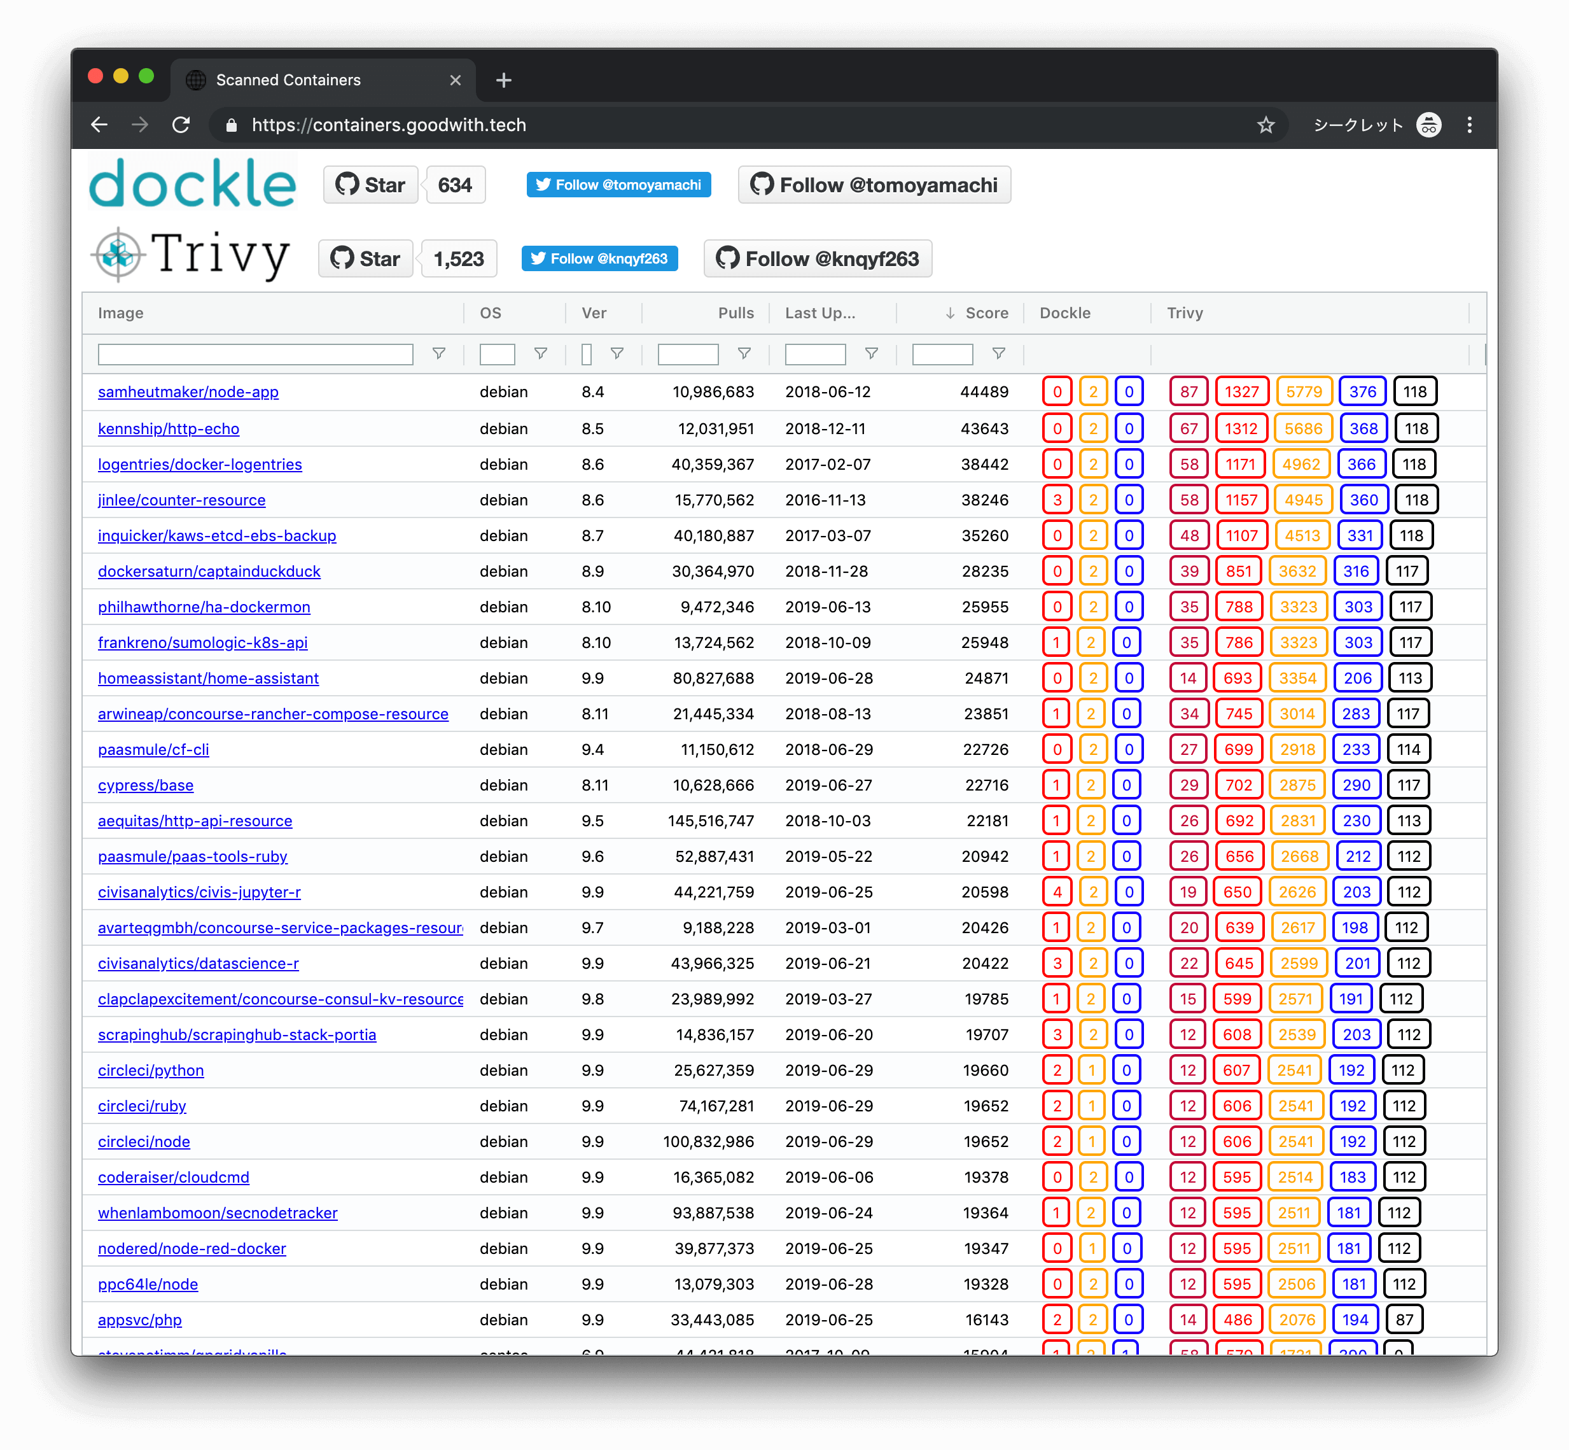Click the Image column filter funnel icon
Viewport: 1569px width, 1450px height.
coord(439,354)
